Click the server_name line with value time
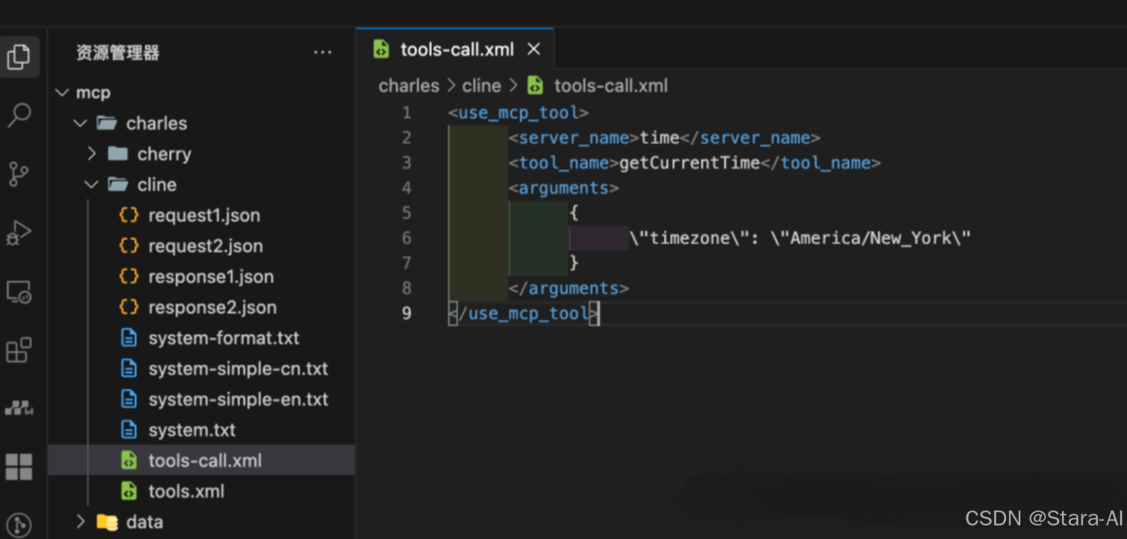 point(664,137)
